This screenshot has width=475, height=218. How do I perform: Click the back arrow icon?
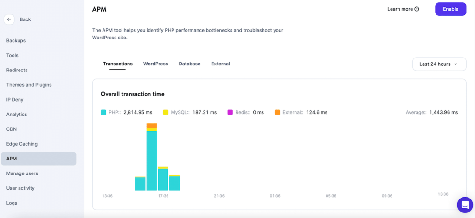tap(9, 19)
